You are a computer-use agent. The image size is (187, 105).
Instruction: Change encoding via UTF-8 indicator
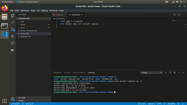coord(159,104)
